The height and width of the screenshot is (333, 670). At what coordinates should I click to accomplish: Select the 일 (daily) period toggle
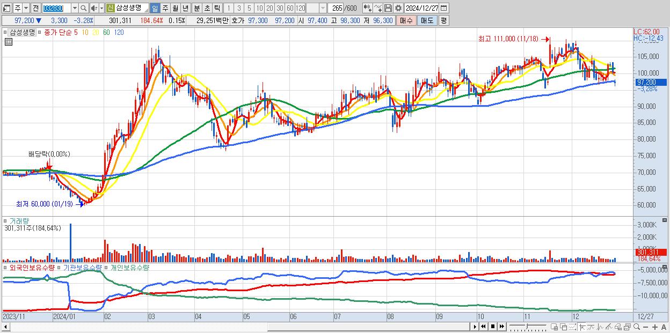[x=155, y=8]
